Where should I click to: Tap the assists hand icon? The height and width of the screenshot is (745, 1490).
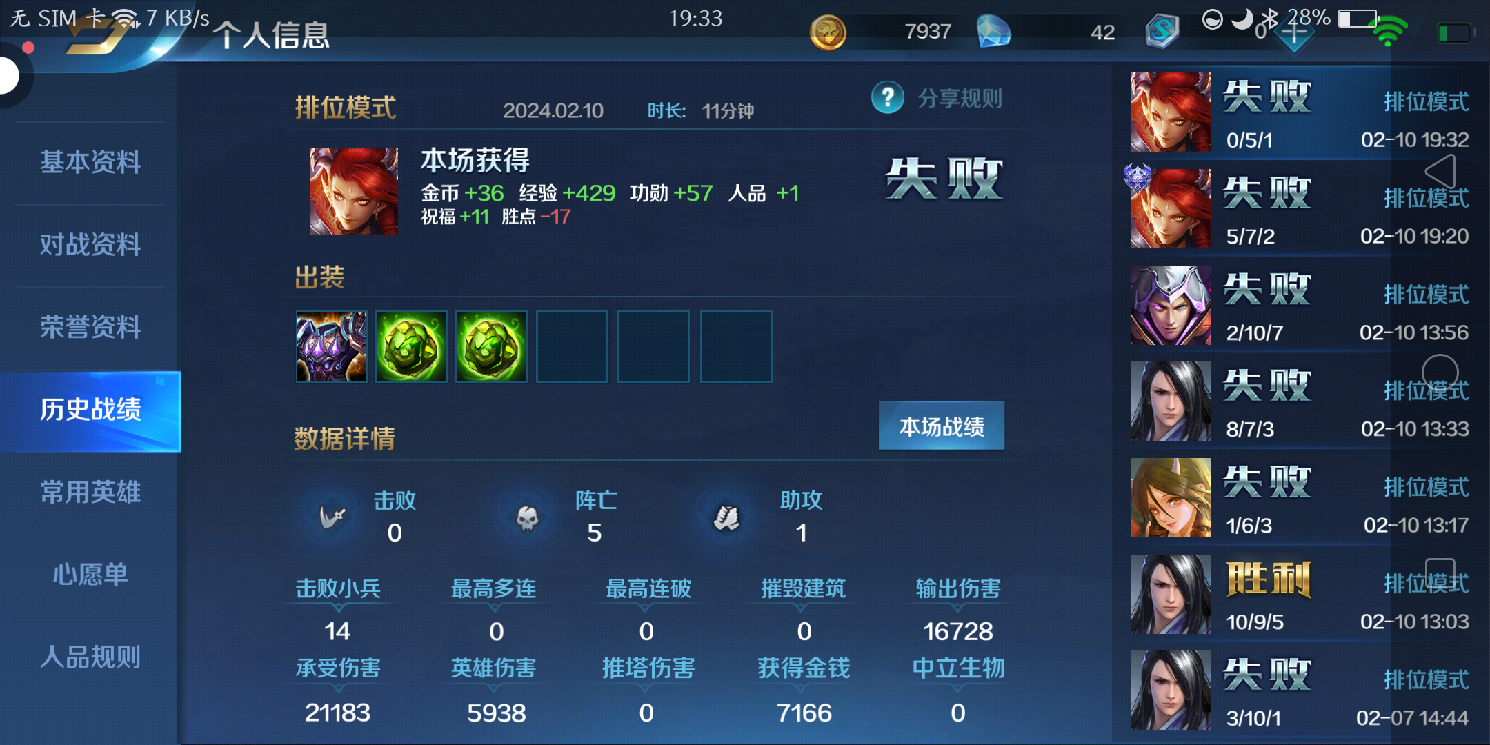click(x=726, y=517)
